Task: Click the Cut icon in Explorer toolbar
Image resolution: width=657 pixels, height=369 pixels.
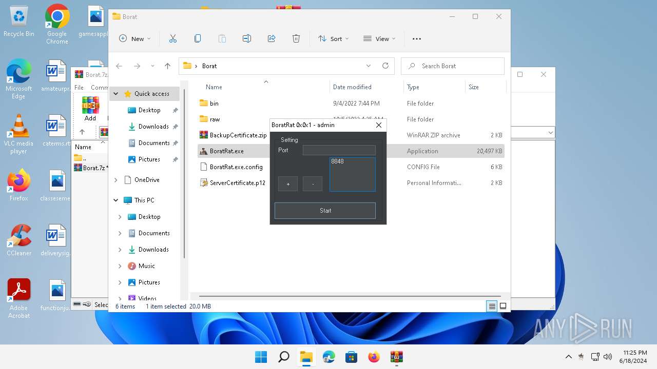Action: tap(173, 38)
